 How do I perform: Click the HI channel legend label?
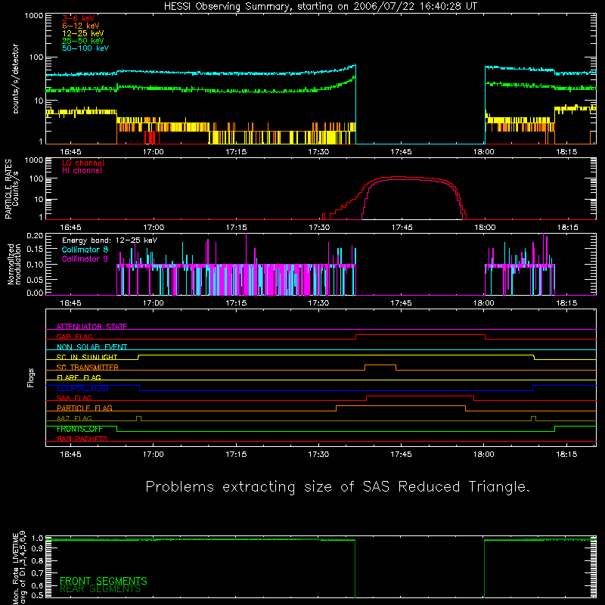coord(82,170)
